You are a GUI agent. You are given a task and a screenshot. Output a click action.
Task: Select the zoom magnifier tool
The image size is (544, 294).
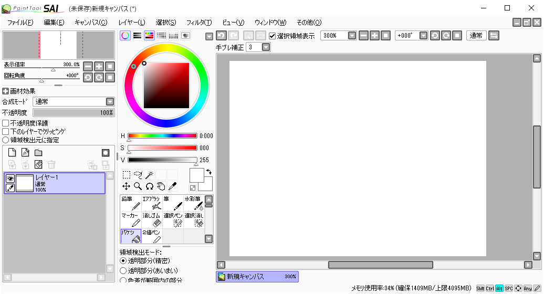coord(138,186)
